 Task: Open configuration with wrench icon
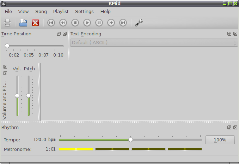click(x=139, y=23)
